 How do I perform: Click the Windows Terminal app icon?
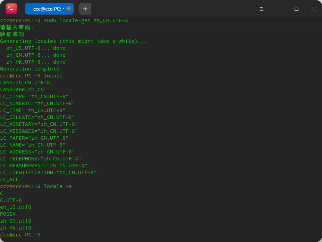[x=11, y=8]
